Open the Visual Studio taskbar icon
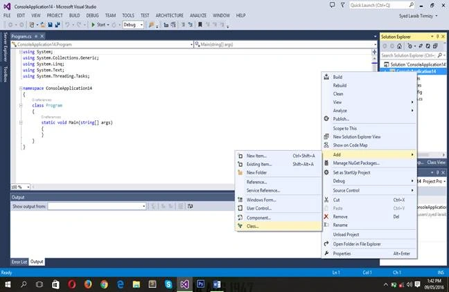This screenshot has width=449, height=292. (x=185, y=284)
